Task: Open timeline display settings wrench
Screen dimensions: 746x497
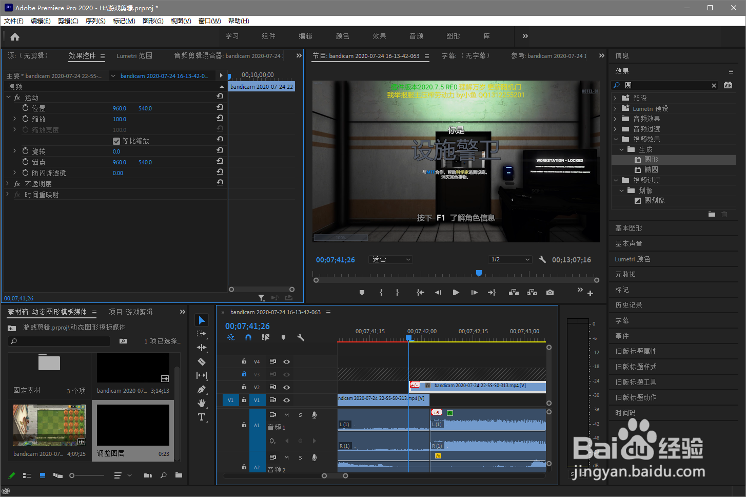Action: pyautogui.click(x=301, y=337)
